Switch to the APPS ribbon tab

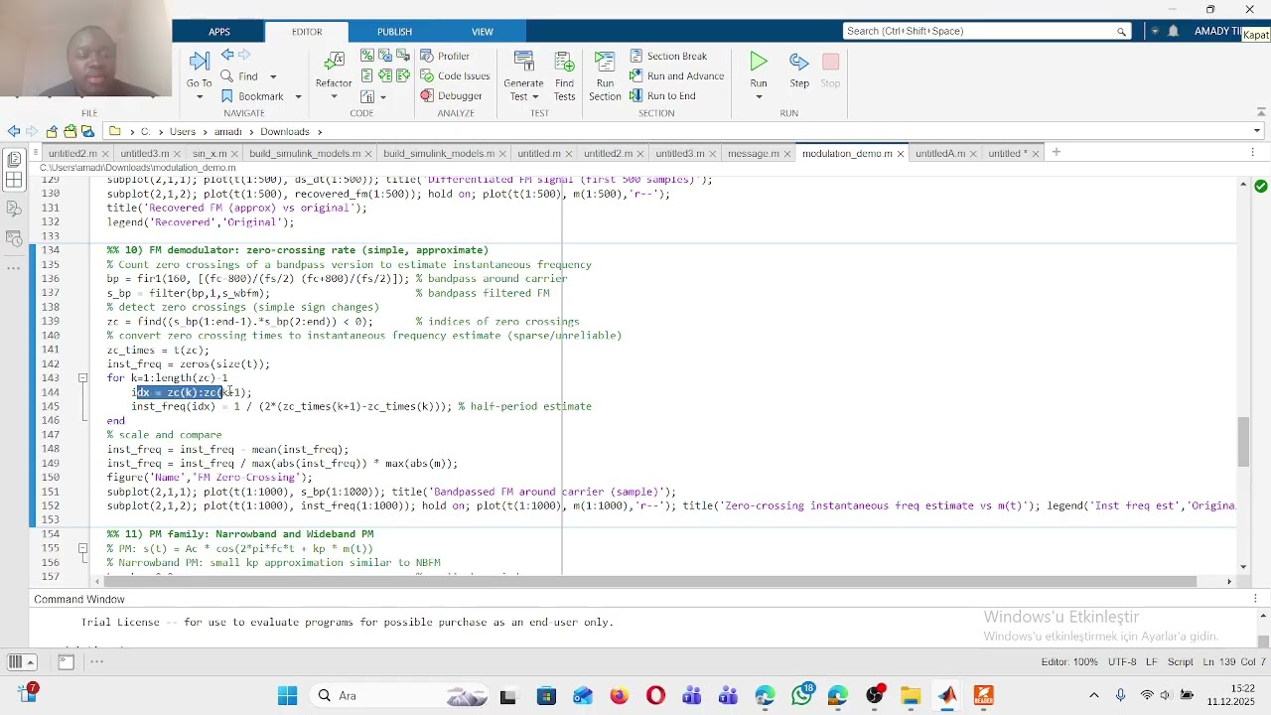pos(219,32)
